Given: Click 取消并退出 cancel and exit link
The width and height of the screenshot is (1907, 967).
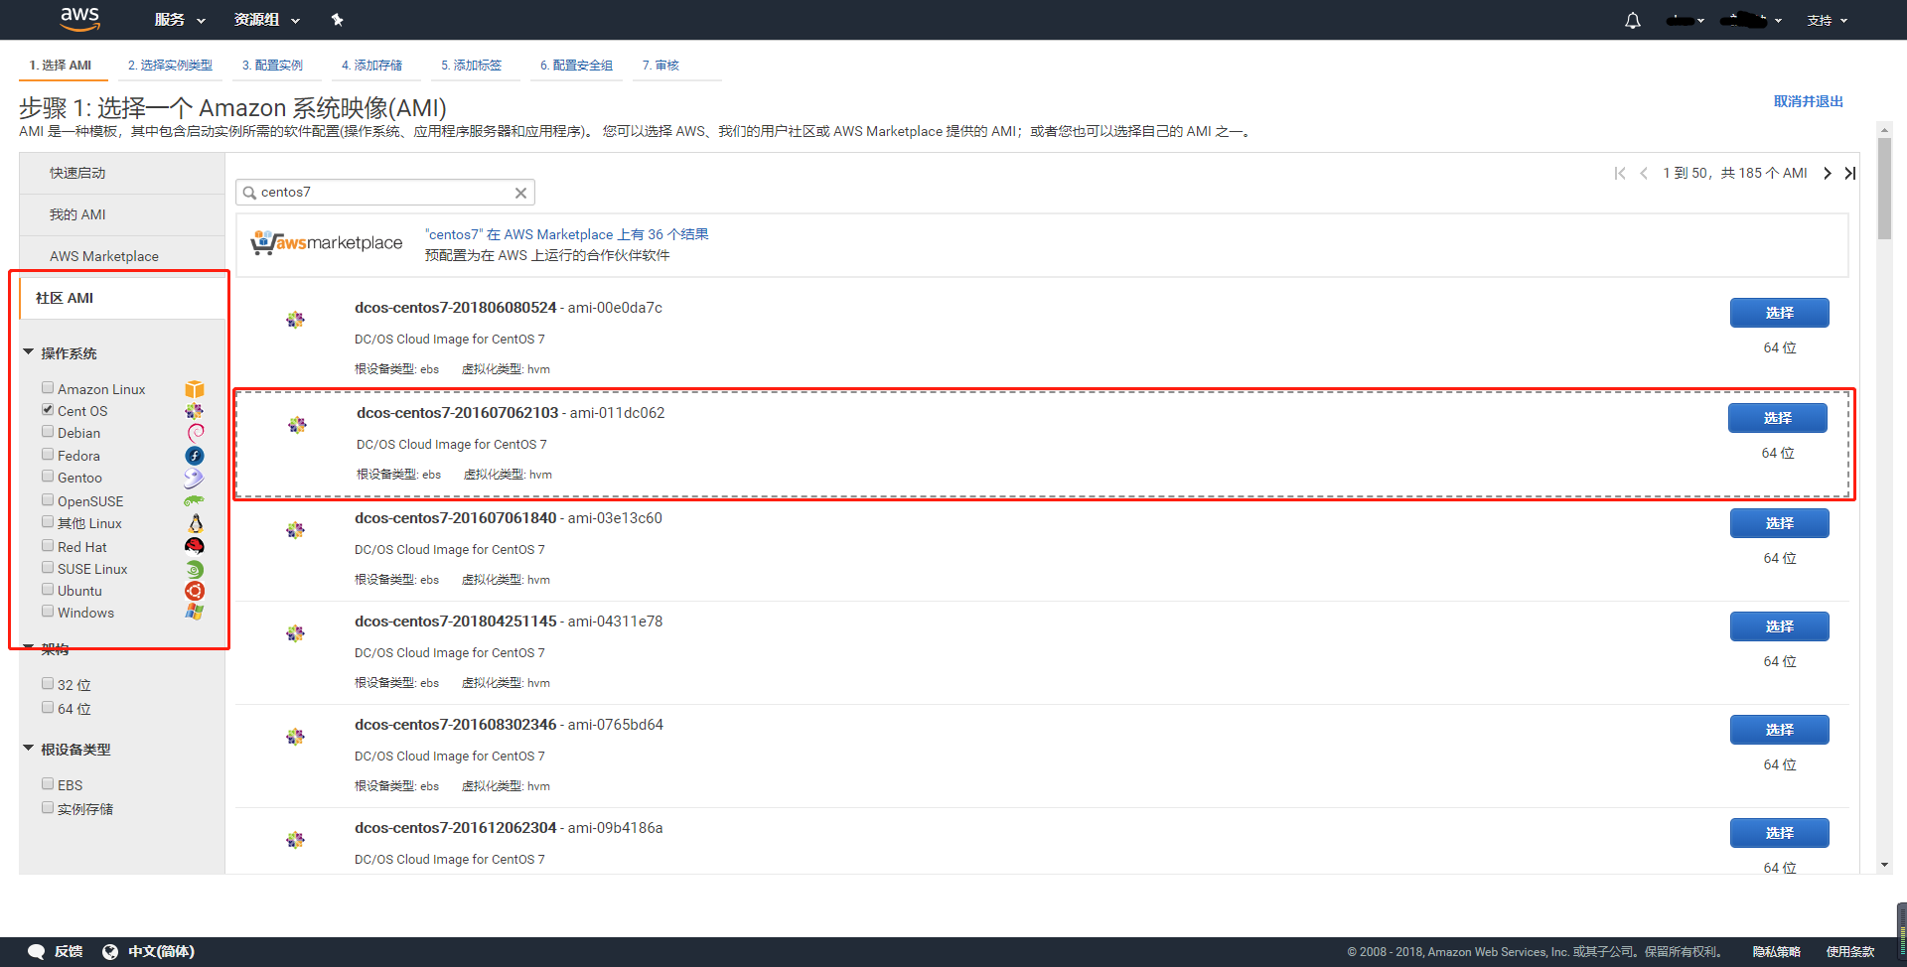Looking at the screenshot, I should click(1809, 101).
